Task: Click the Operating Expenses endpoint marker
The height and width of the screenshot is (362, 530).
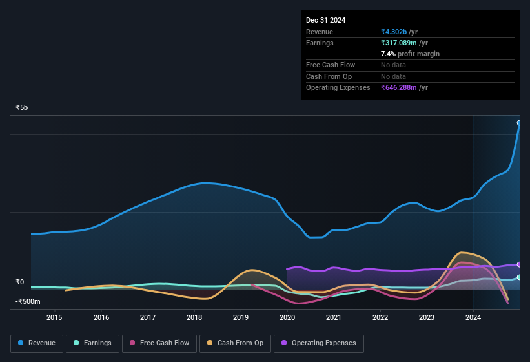Action: click(x=519, y=264)
